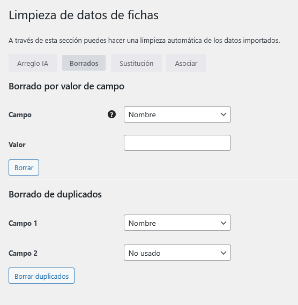Click the 'Borrado de duplicados' heading
Viewport: 298px width, 305px height.
click(x=55, y=194)
